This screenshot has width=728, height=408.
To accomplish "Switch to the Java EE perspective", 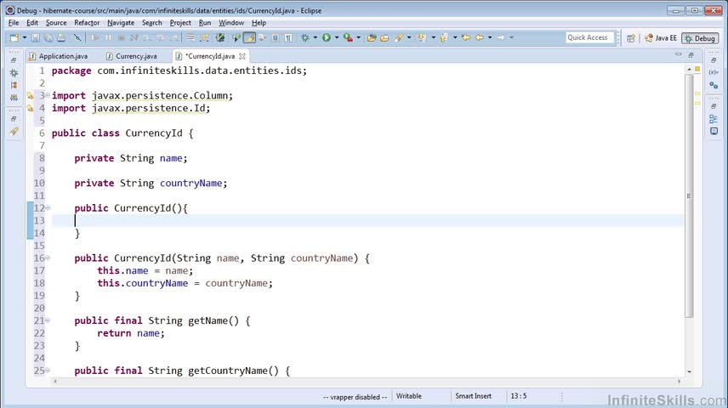I will [661, 38].
